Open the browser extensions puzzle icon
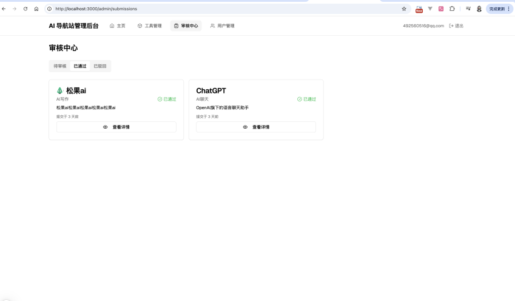 [x=452, y=9]
